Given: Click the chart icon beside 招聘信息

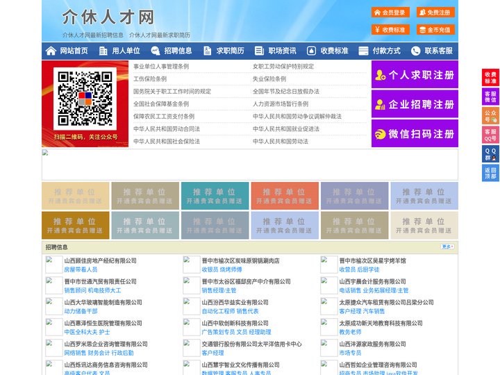Looking at the screenshot, I should tap(155, 51).
